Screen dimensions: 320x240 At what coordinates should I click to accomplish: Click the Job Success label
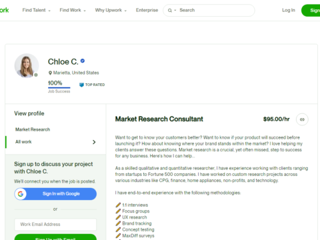[59, 91]
